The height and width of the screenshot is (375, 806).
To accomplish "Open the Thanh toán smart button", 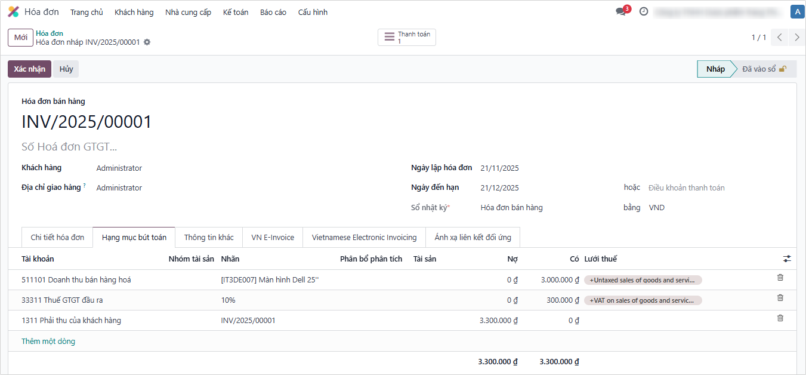I will pyautogui.click(x=407, y=38).
